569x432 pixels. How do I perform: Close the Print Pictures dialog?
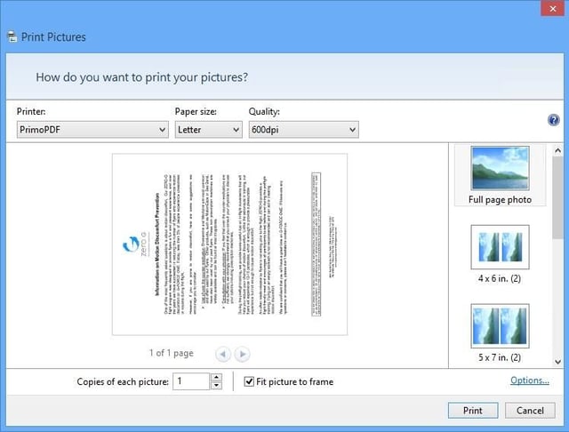point(553,9)
